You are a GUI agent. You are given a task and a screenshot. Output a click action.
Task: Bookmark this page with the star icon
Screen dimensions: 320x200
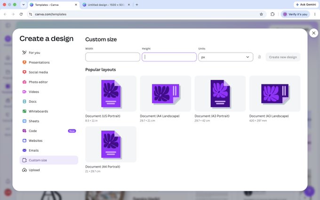(261, 14)
